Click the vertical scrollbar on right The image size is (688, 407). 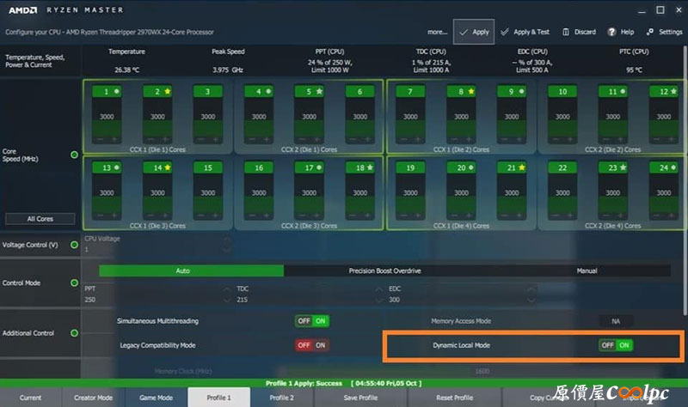pyautogui.click(x=685, y=179)
